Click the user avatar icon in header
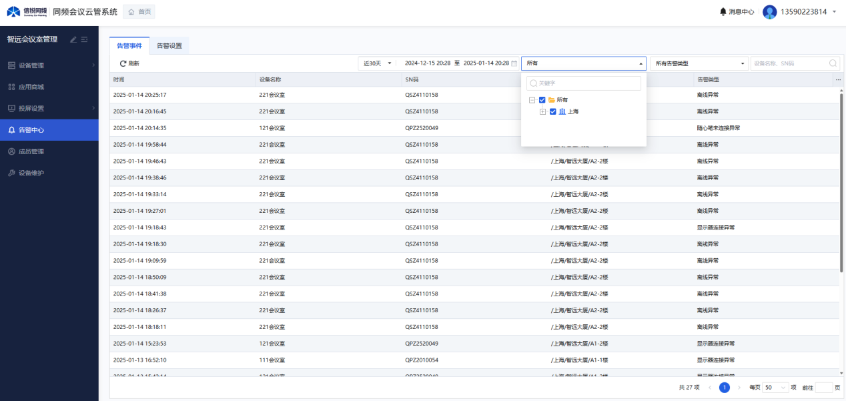The width and height of the screenshot is (846, 401). pyautogui.click(x=770, y=12)
